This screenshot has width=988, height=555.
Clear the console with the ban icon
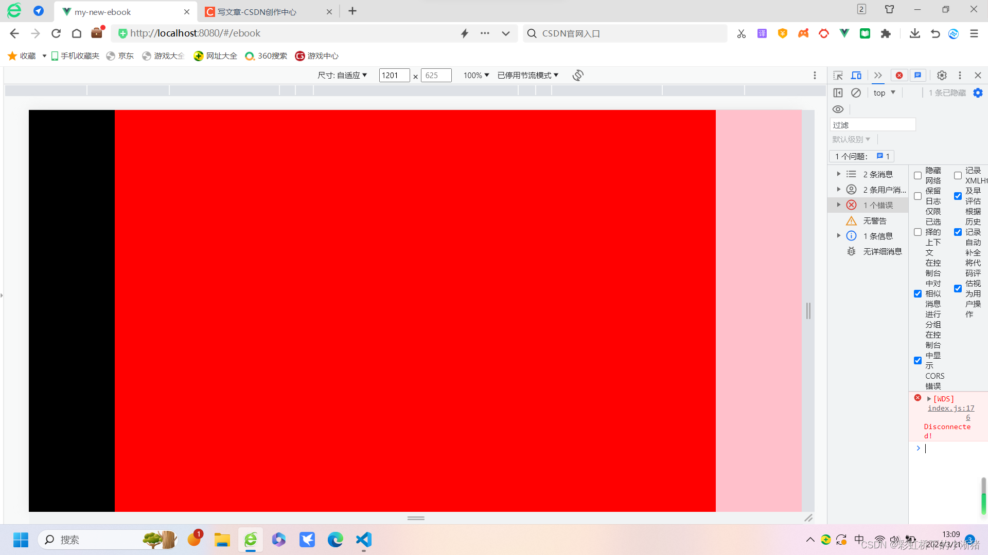[856, 93]
